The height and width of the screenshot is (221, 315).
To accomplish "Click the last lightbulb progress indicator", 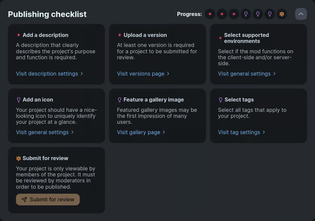I will pos(270,14).
